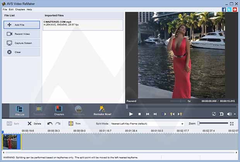Open the YouTube channel icon
The width and height of the screenshot is (240, 162).
(x=235, y=10)
